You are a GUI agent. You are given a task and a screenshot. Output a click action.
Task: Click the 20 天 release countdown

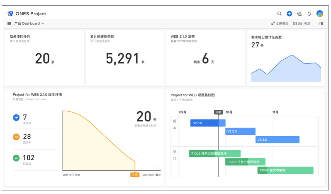(x=146, y=117)
